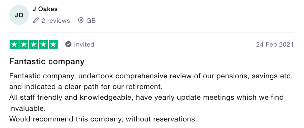
Task: Click the second green rating star
Action: [x=24, y=44]
